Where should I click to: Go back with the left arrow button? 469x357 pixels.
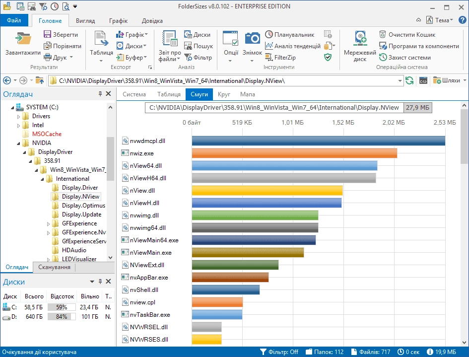click(x=7, y=80)
